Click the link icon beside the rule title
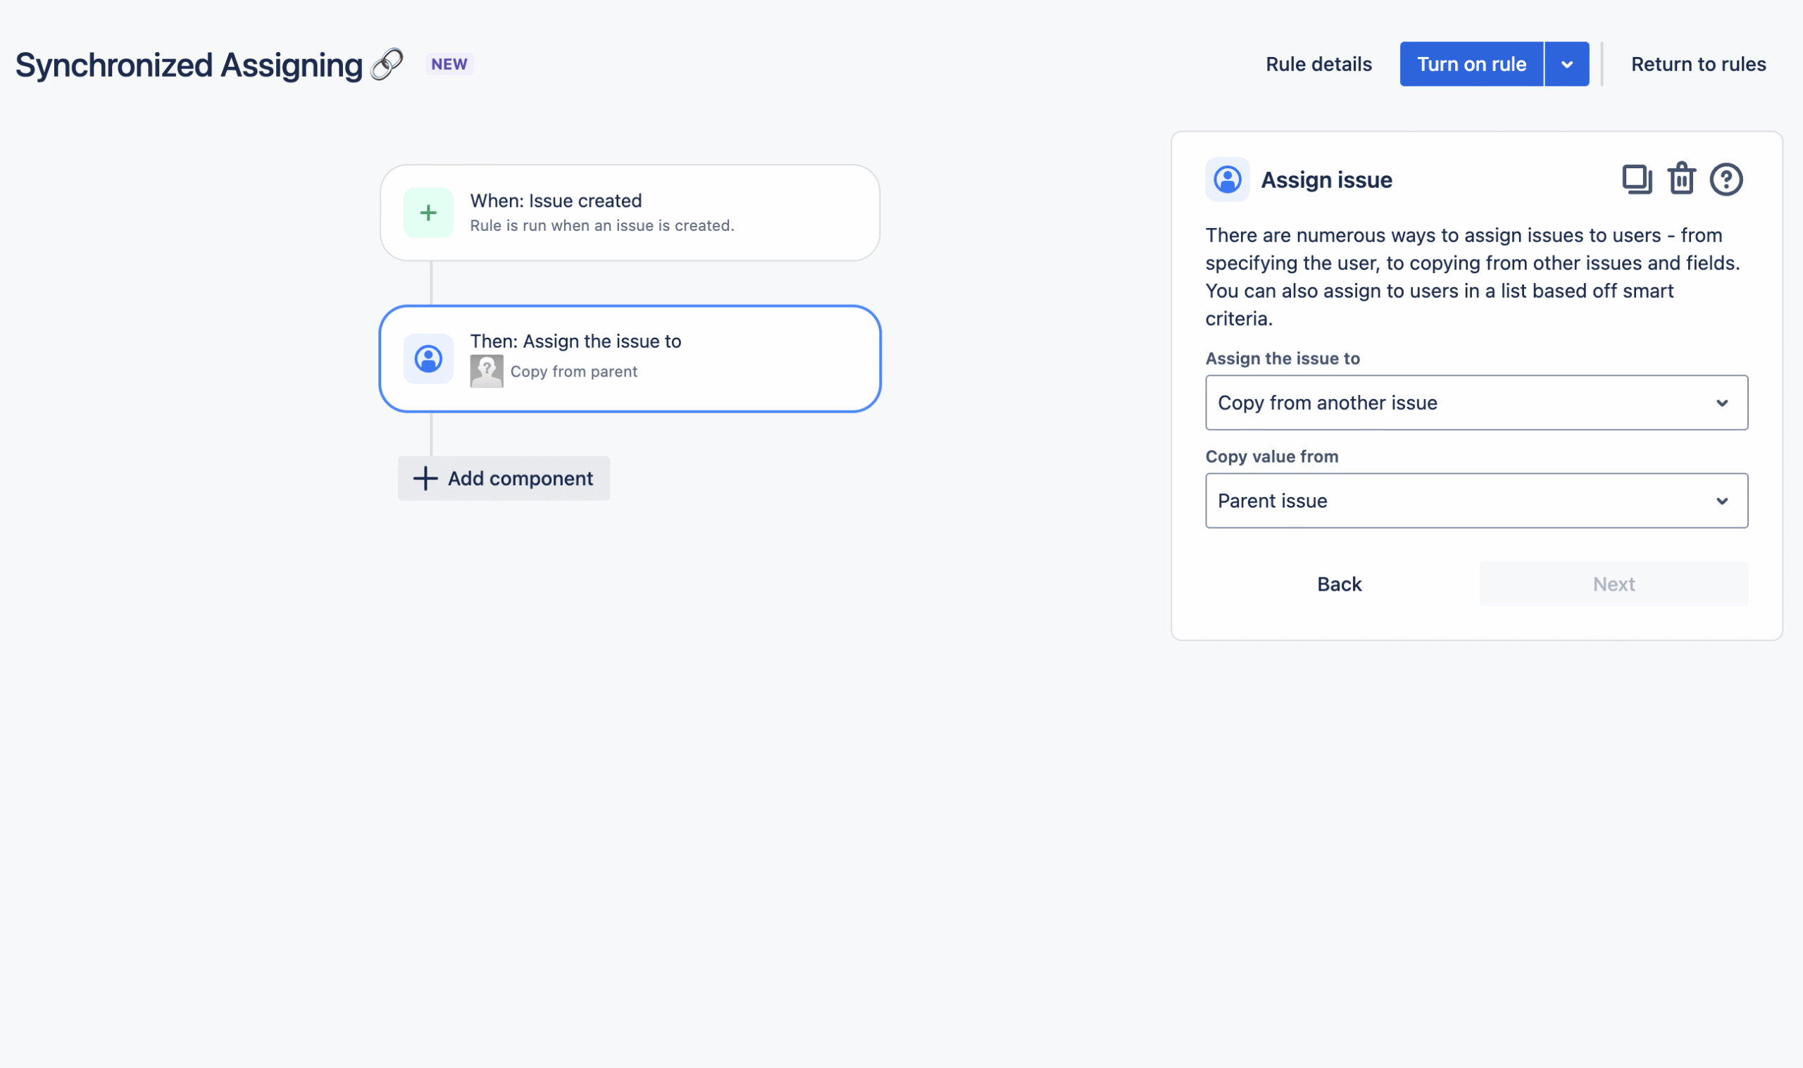1803x1068 pixels. pyautogui.click(x=386, y=63)
